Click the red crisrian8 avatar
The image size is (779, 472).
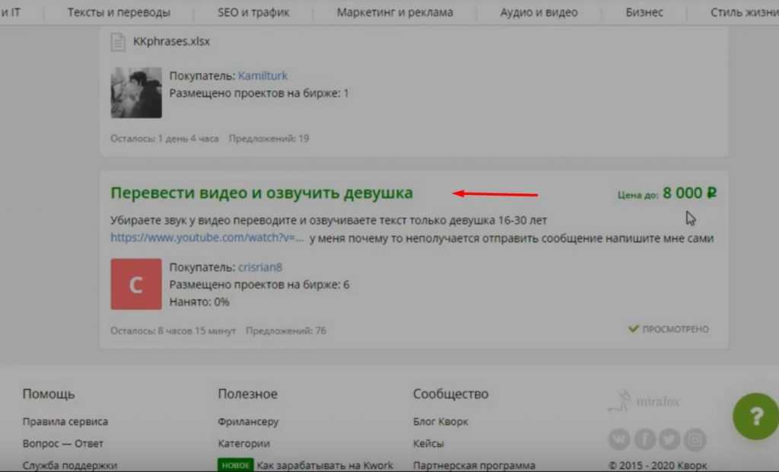point(136,284)
